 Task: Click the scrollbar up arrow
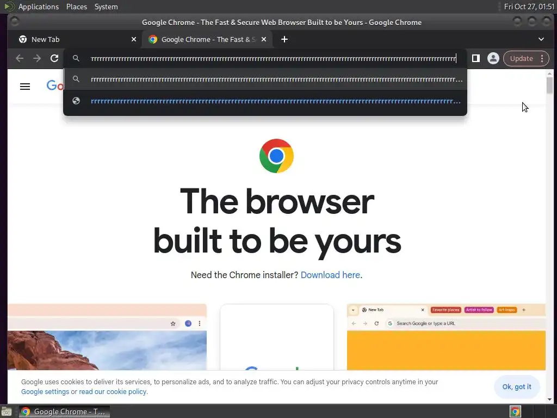tap(549, 73)
